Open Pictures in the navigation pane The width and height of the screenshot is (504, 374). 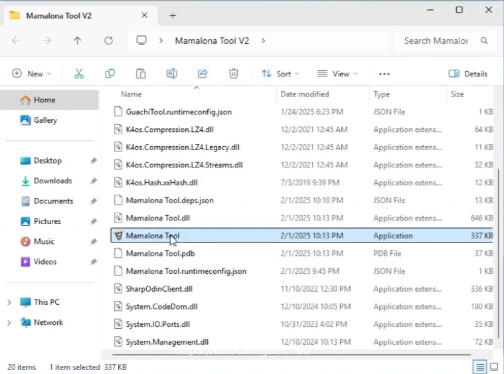(47, 221)
